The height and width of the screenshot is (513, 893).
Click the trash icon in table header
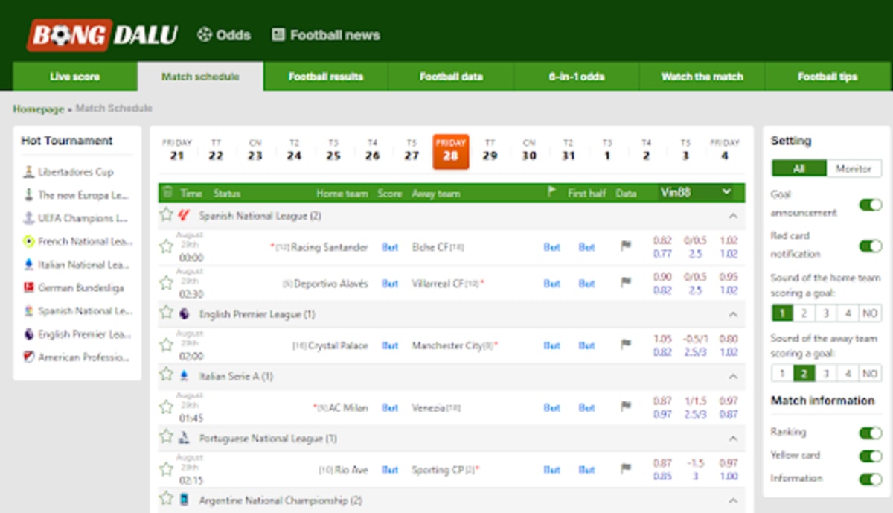coord(167,192)
